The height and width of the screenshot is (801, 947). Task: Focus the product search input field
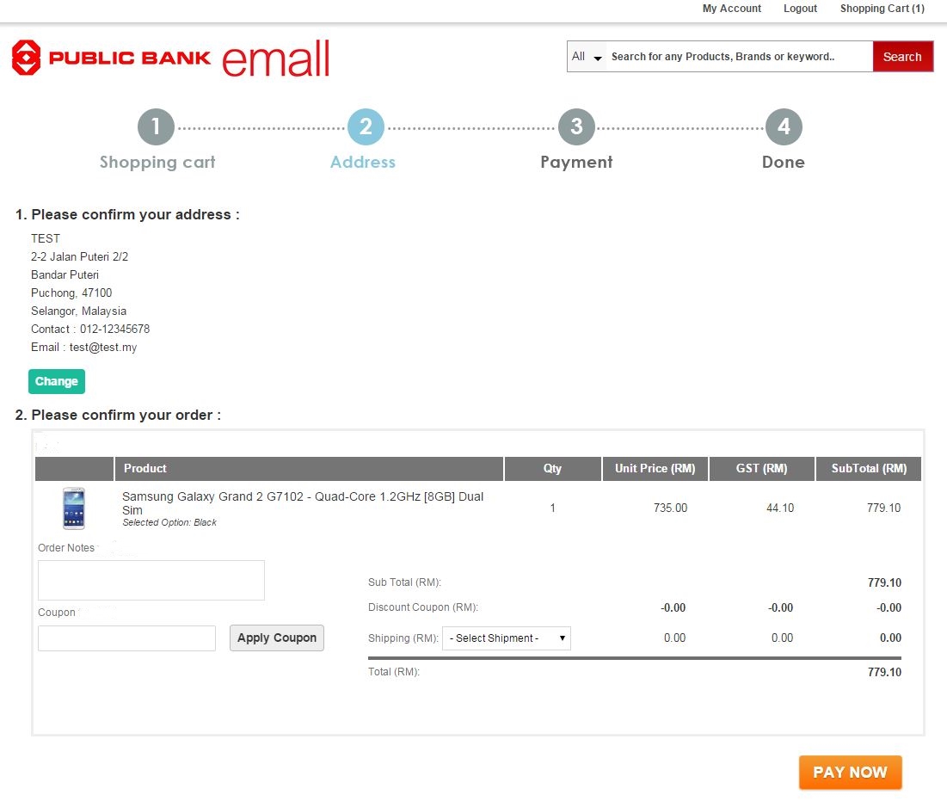(x=739, y=57)
